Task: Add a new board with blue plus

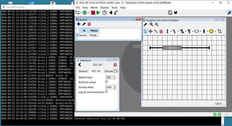Action: coord(79,24)
